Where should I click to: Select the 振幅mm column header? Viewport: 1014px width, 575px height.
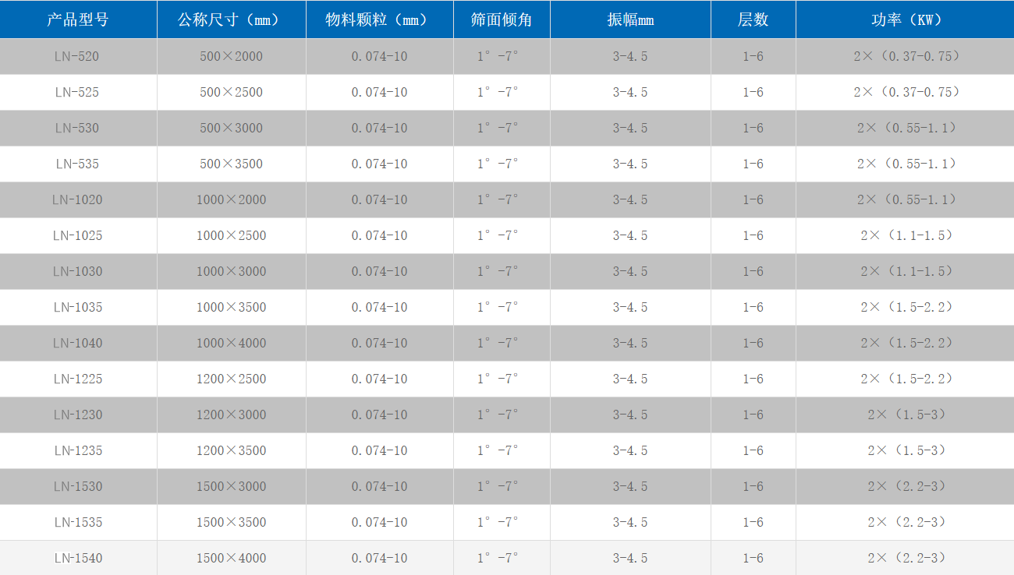coord(630,19)
